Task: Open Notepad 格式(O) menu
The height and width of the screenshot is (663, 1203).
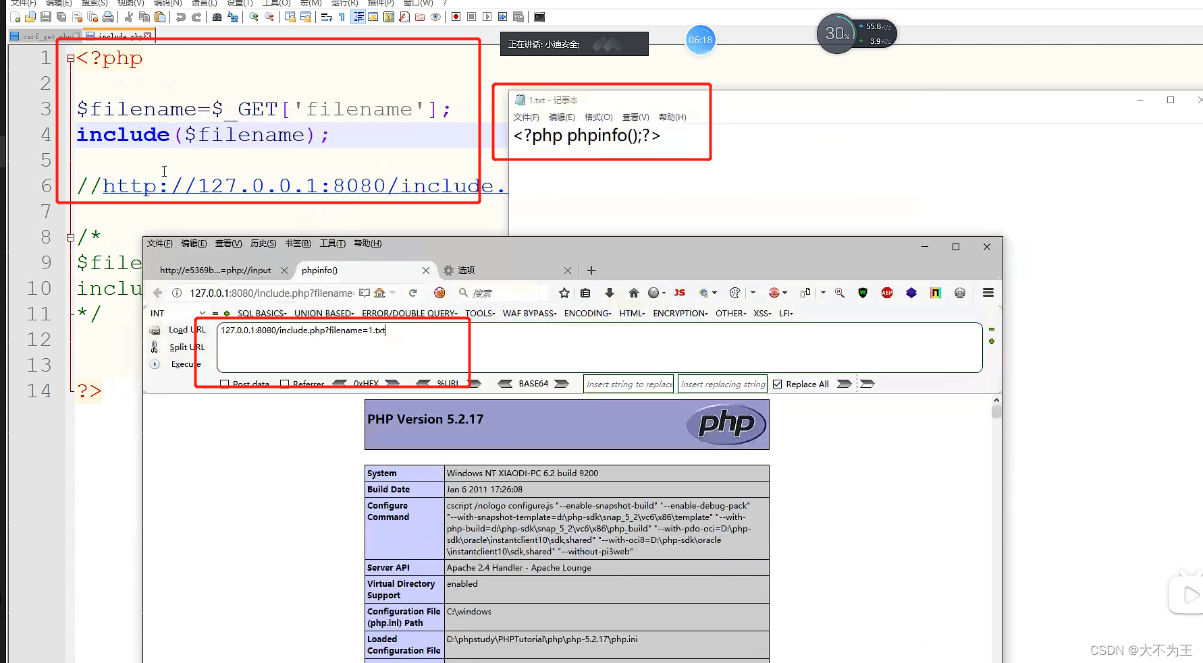Action: [x=598, y=117]
